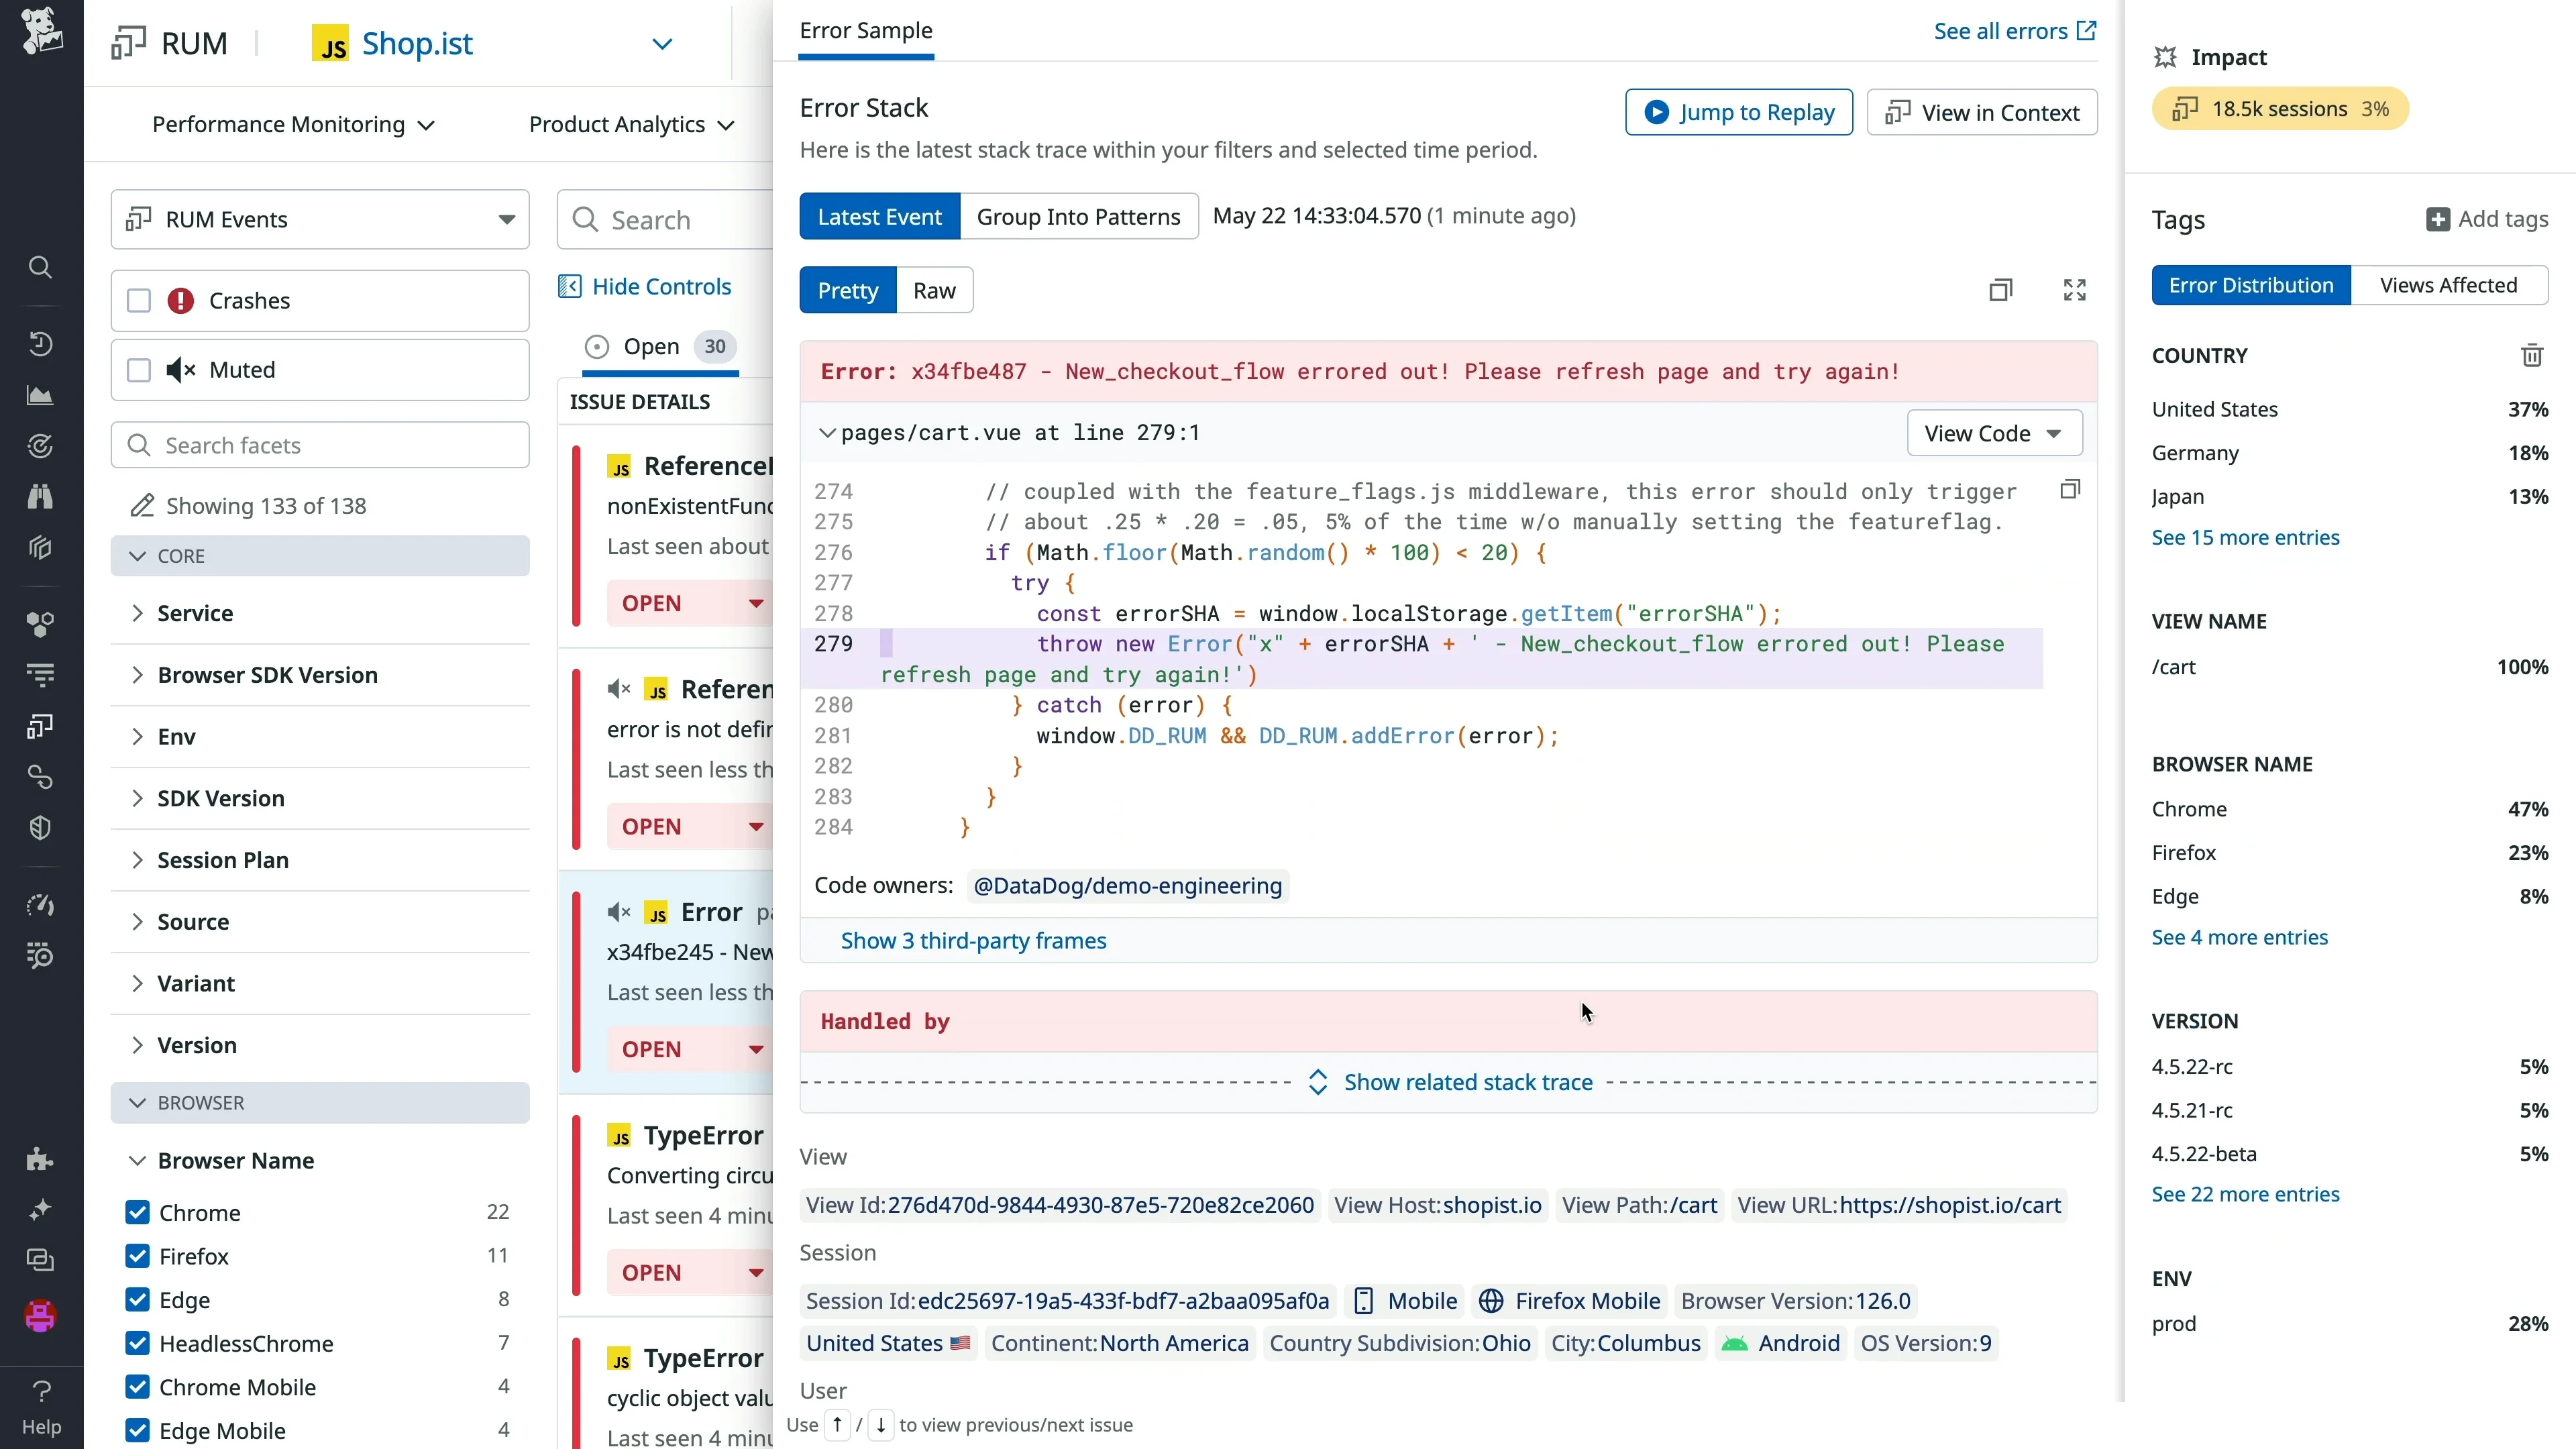
Task: Select the Metrics graph icon in sidebar
Action: [40, 395]
